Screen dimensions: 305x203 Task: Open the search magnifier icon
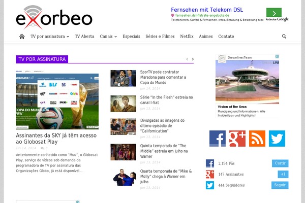[284, 37]
